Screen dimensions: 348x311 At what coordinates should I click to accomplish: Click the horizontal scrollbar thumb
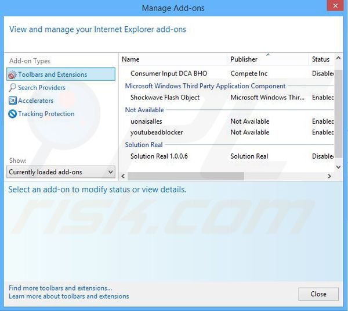pyautogui.click(x=186, y=176)
